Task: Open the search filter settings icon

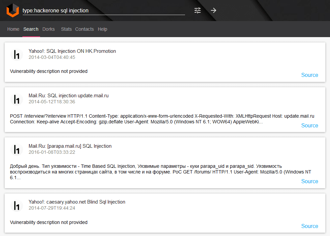Action: [198, 10]
